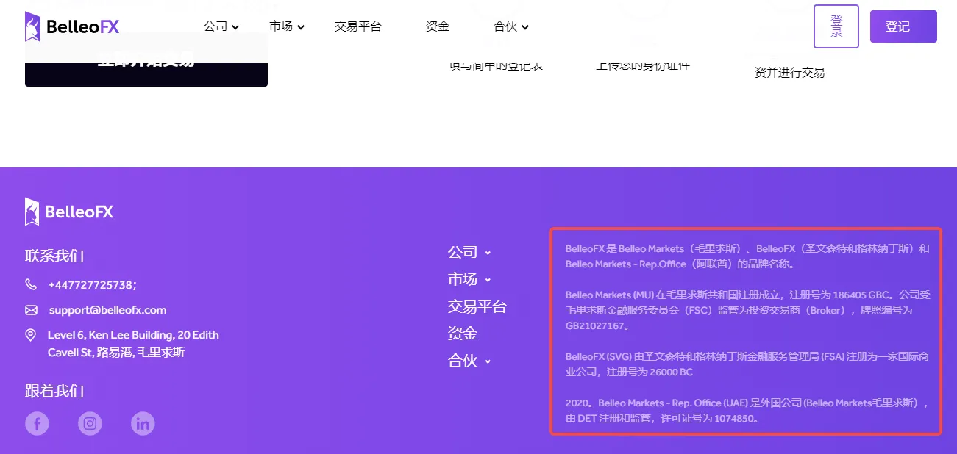Go to footer 交易平台 link
This screenshot has width=957, height=454.
tap(477, 306)
